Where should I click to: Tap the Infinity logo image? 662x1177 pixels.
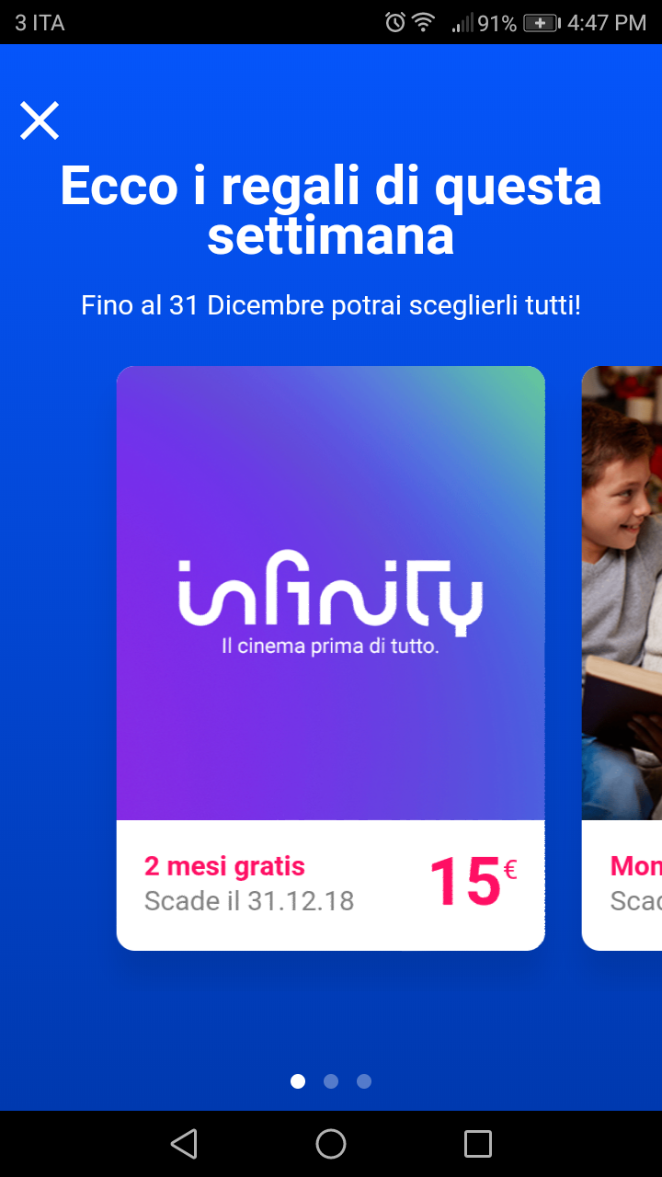331,593
